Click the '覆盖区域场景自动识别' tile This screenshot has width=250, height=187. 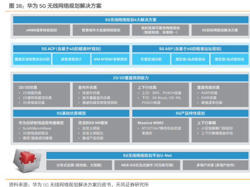(32, 59)
